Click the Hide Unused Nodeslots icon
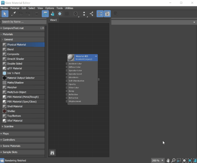 [53, 14]
